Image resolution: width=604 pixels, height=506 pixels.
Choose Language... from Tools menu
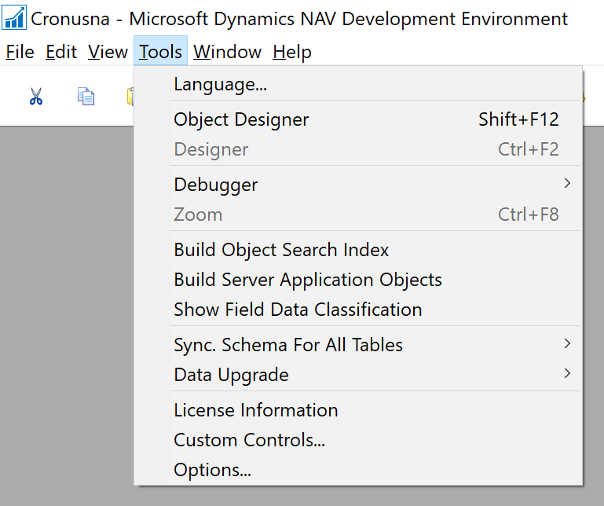coord(358,84)
